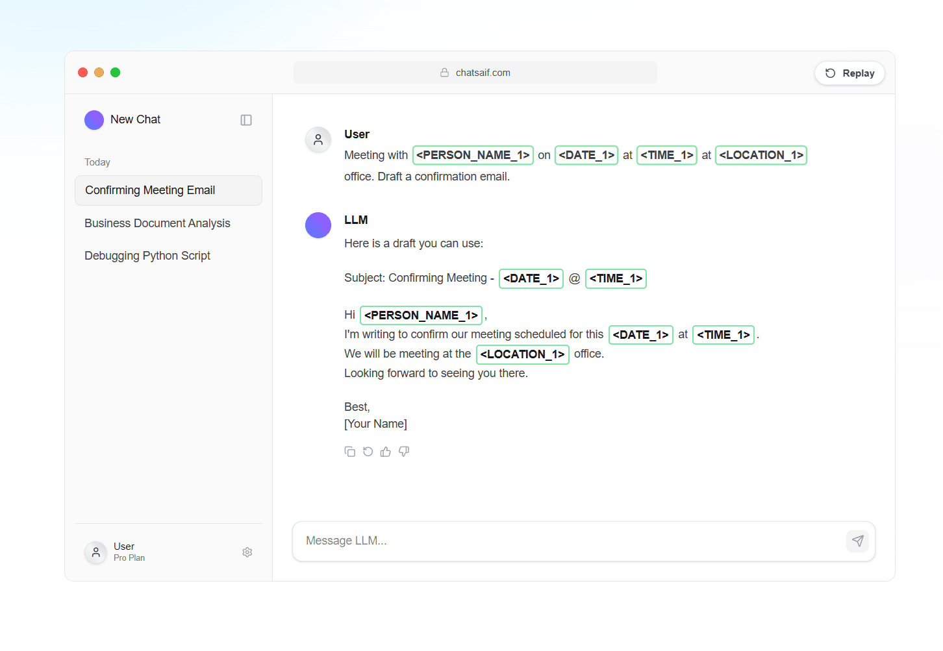Click the send message paper plane icon
This screenshot has height=651, width=943.
pos(857,541)
